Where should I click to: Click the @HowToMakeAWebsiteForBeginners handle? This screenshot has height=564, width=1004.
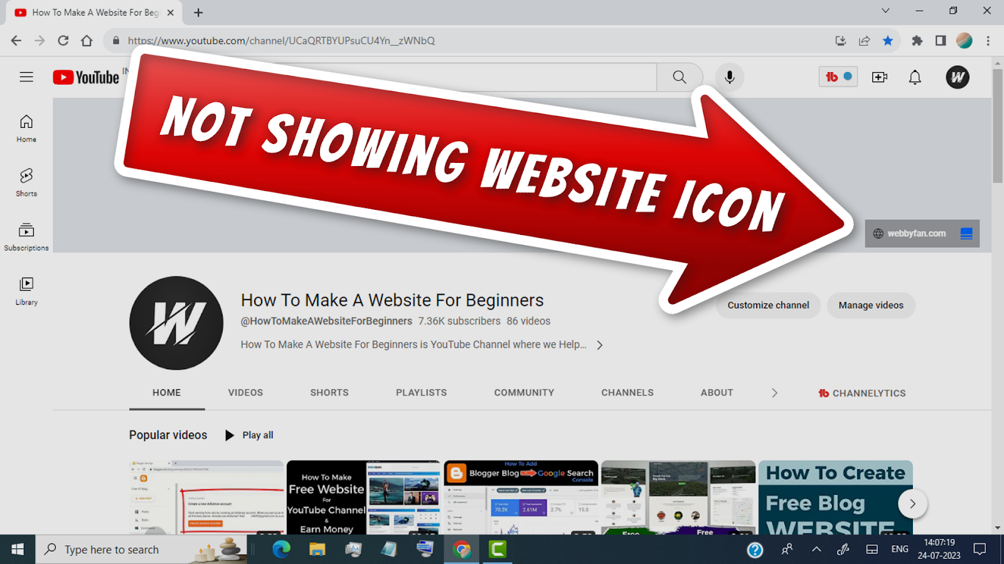tap(326, 321)
